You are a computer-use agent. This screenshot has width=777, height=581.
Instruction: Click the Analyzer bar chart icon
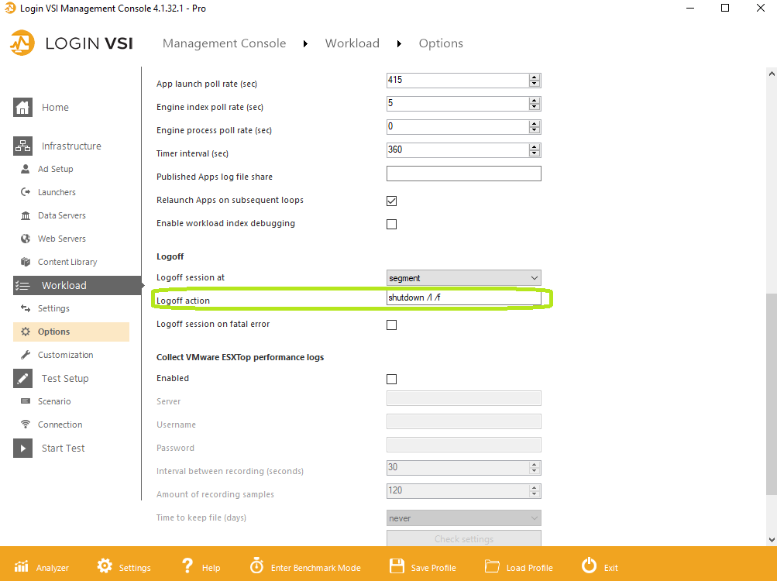pos(22,566)
